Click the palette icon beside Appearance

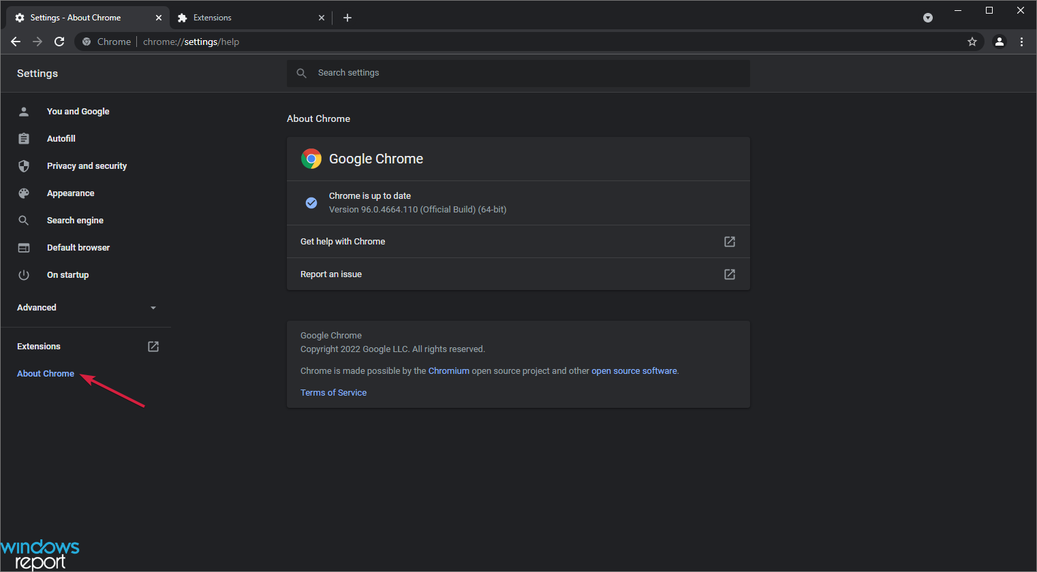pos(24,193)
